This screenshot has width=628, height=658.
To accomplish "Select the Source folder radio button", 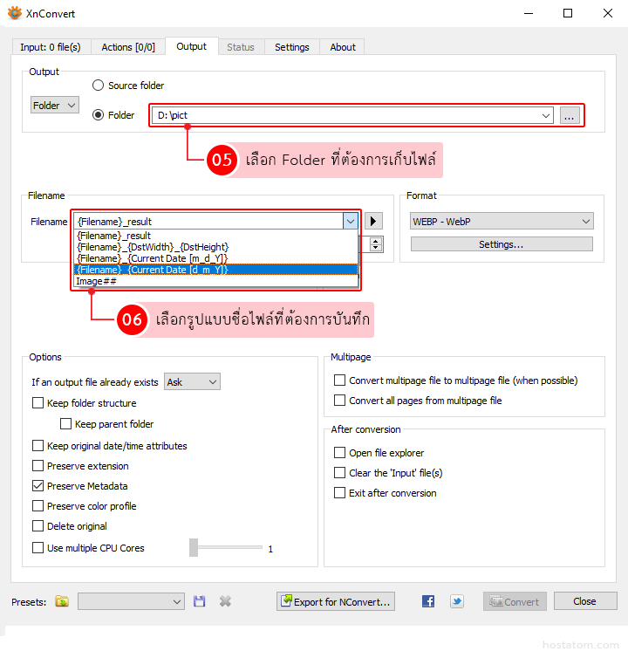I will click(99, 86).
